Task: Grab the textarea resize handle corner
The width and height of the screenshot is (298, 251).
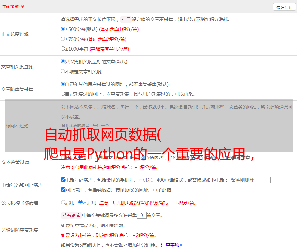Action: point(294,144)
